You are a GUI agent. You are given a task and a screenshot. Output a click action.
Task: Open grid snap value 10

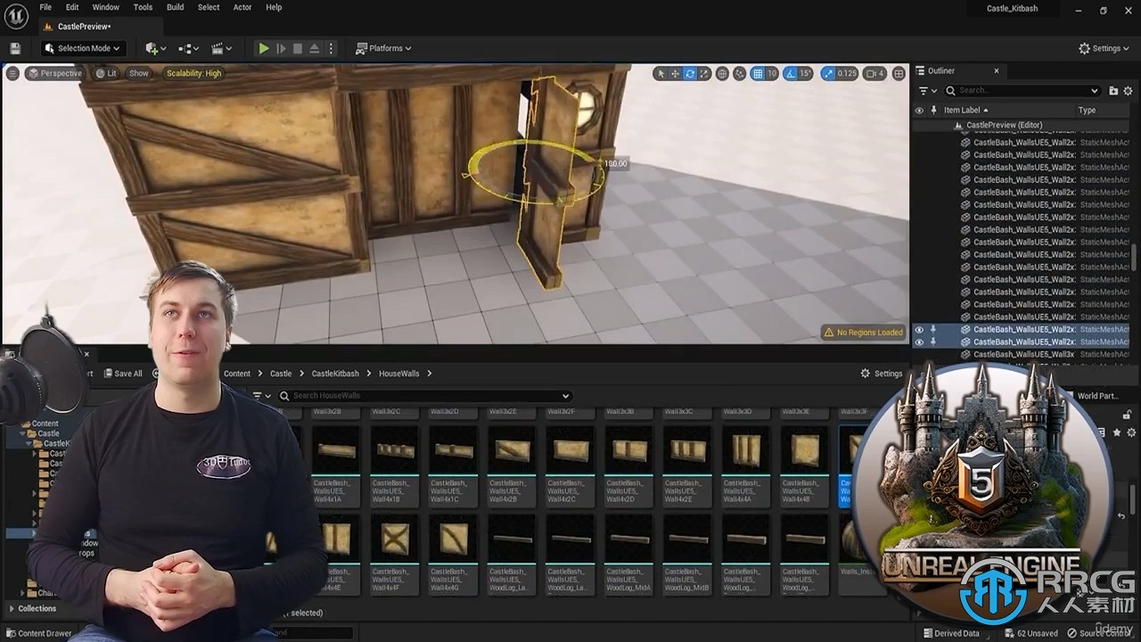click(x=772, y=73)
